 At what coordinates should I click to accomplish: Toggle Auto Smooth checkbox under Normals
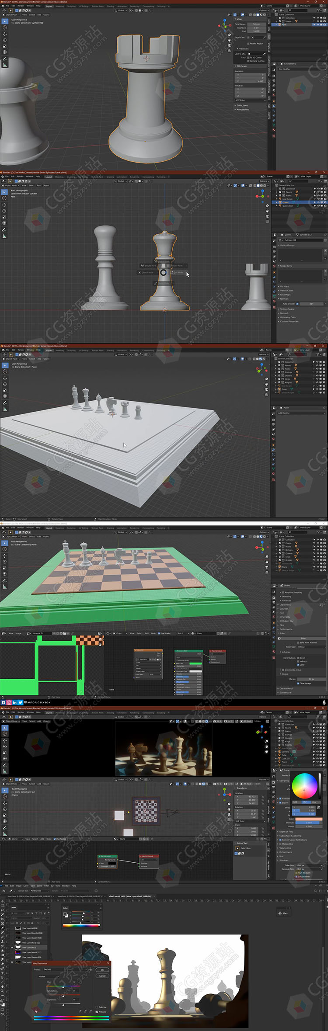point(297,304)
